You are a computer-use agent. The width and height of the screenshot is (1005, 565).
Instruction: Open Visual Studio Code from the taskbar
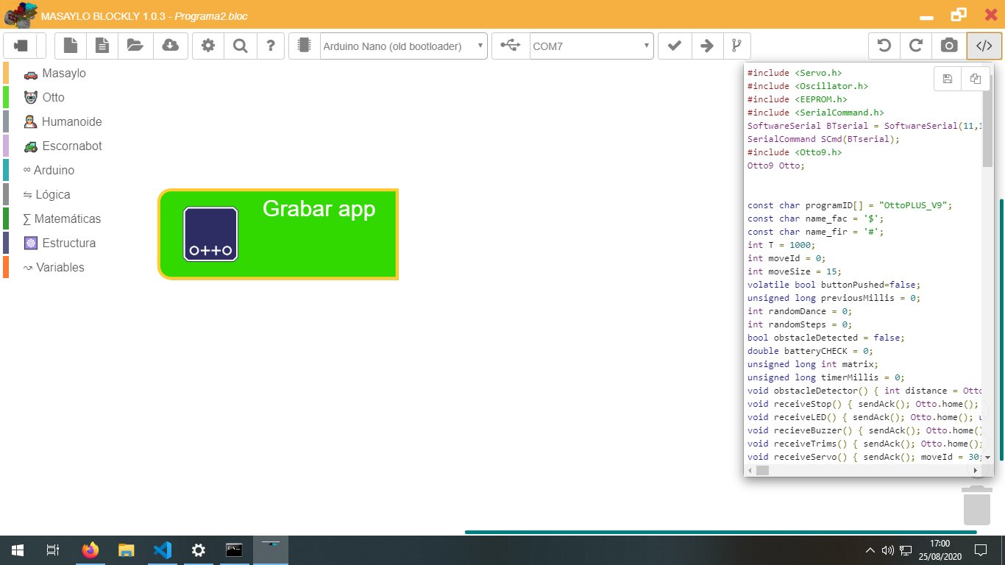click(x=163, y=550)
